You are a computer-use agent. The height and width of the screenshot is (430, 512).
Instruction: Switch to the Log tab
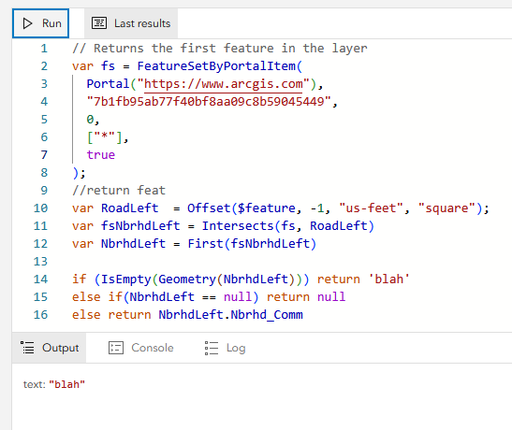click(x=225, y=348)
